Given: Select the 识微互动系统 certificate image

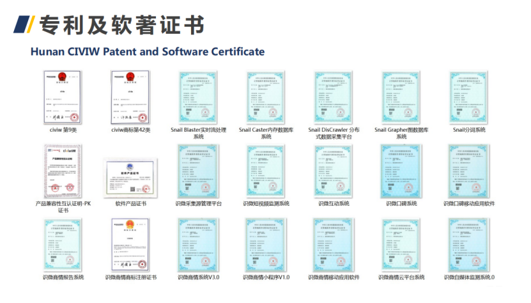Looking at the screenshot, I should [334, 171].
